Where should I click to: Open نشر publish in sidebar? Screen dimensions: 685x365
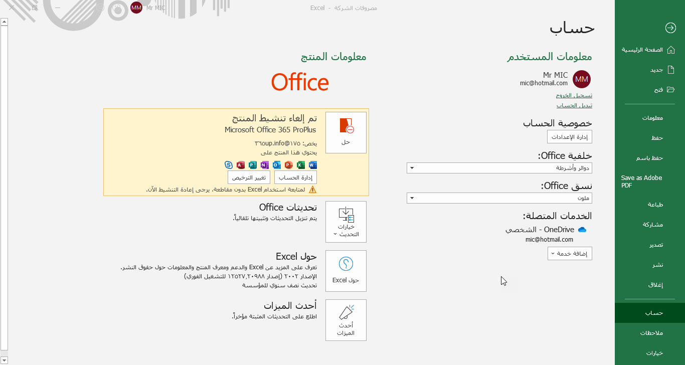(x=650, y=265)
